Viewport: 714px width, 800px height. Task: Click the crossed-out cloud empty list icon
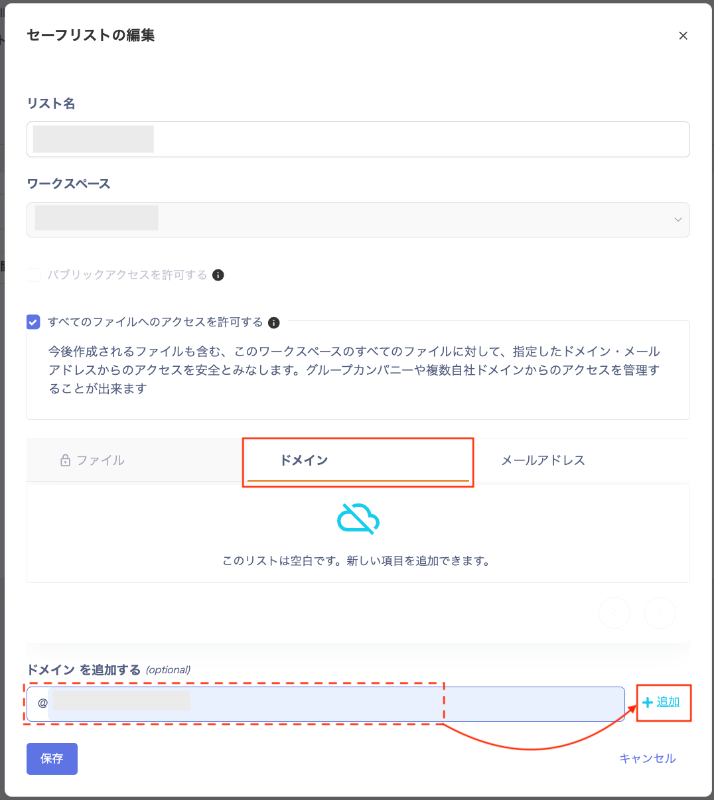[x=358, y=519]
